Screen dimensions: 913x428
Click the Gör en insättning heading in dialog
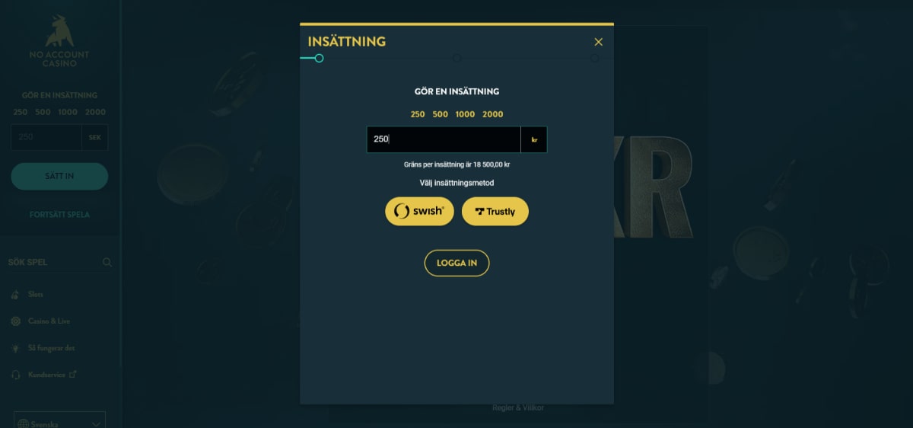(x=456, y=91)
